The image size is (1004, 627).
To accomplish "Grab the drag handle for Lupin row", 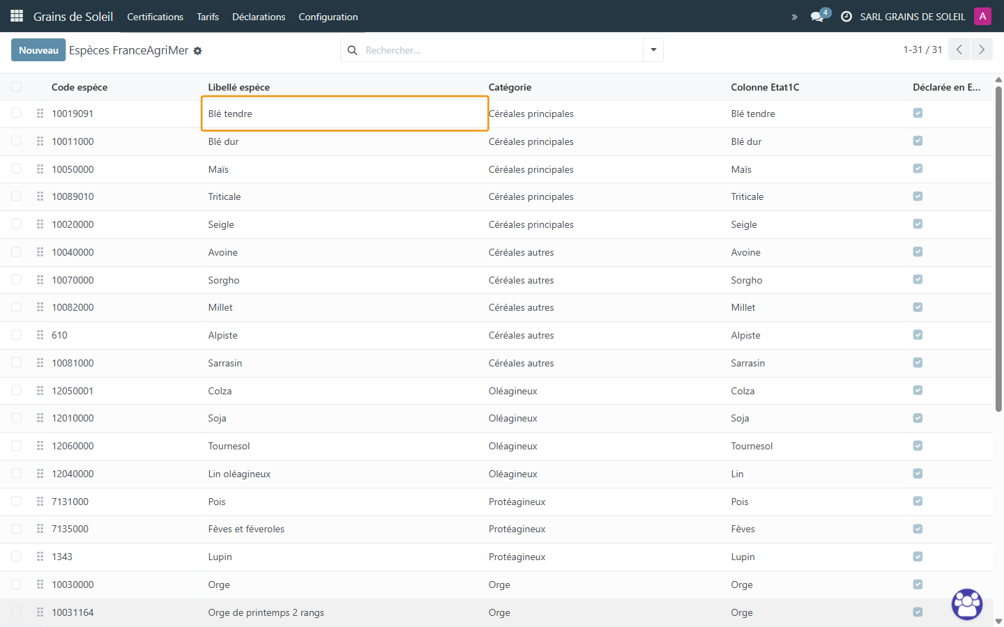I will click(x=40, y=557).
